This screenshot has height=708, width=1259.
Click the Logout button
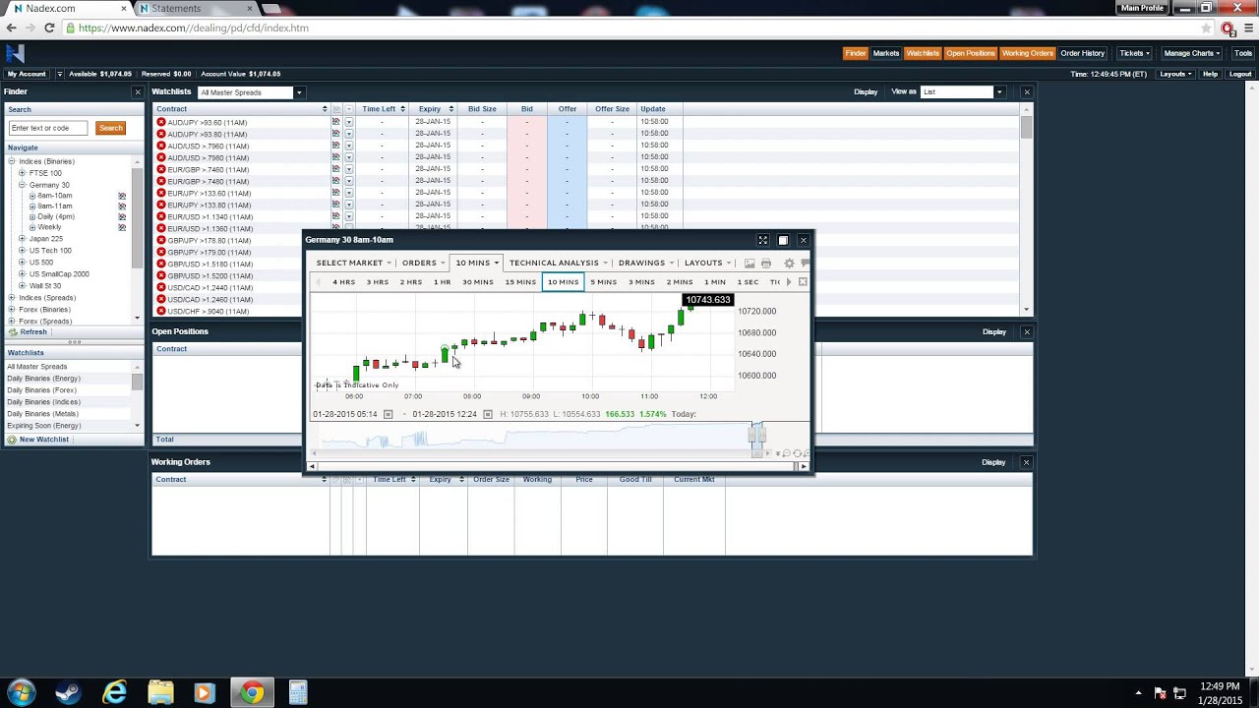pos(1240,74)
